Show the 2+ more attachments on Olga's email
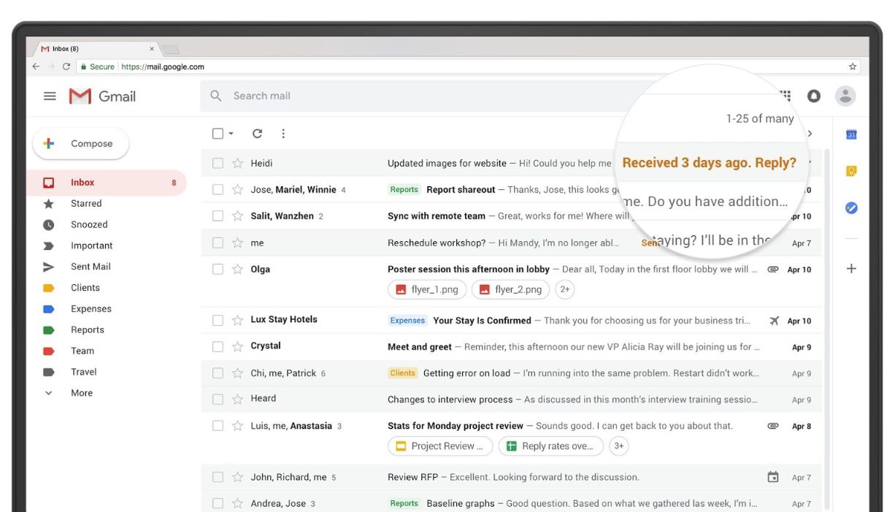This screenshot has height=512, width=895. [564, 289]
